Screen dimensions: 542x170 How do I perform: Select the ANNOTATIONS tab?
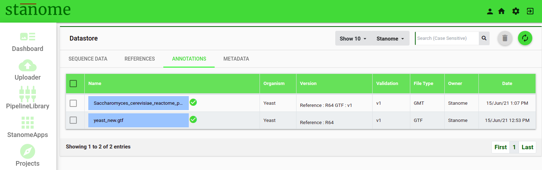(x=189, y=59)
